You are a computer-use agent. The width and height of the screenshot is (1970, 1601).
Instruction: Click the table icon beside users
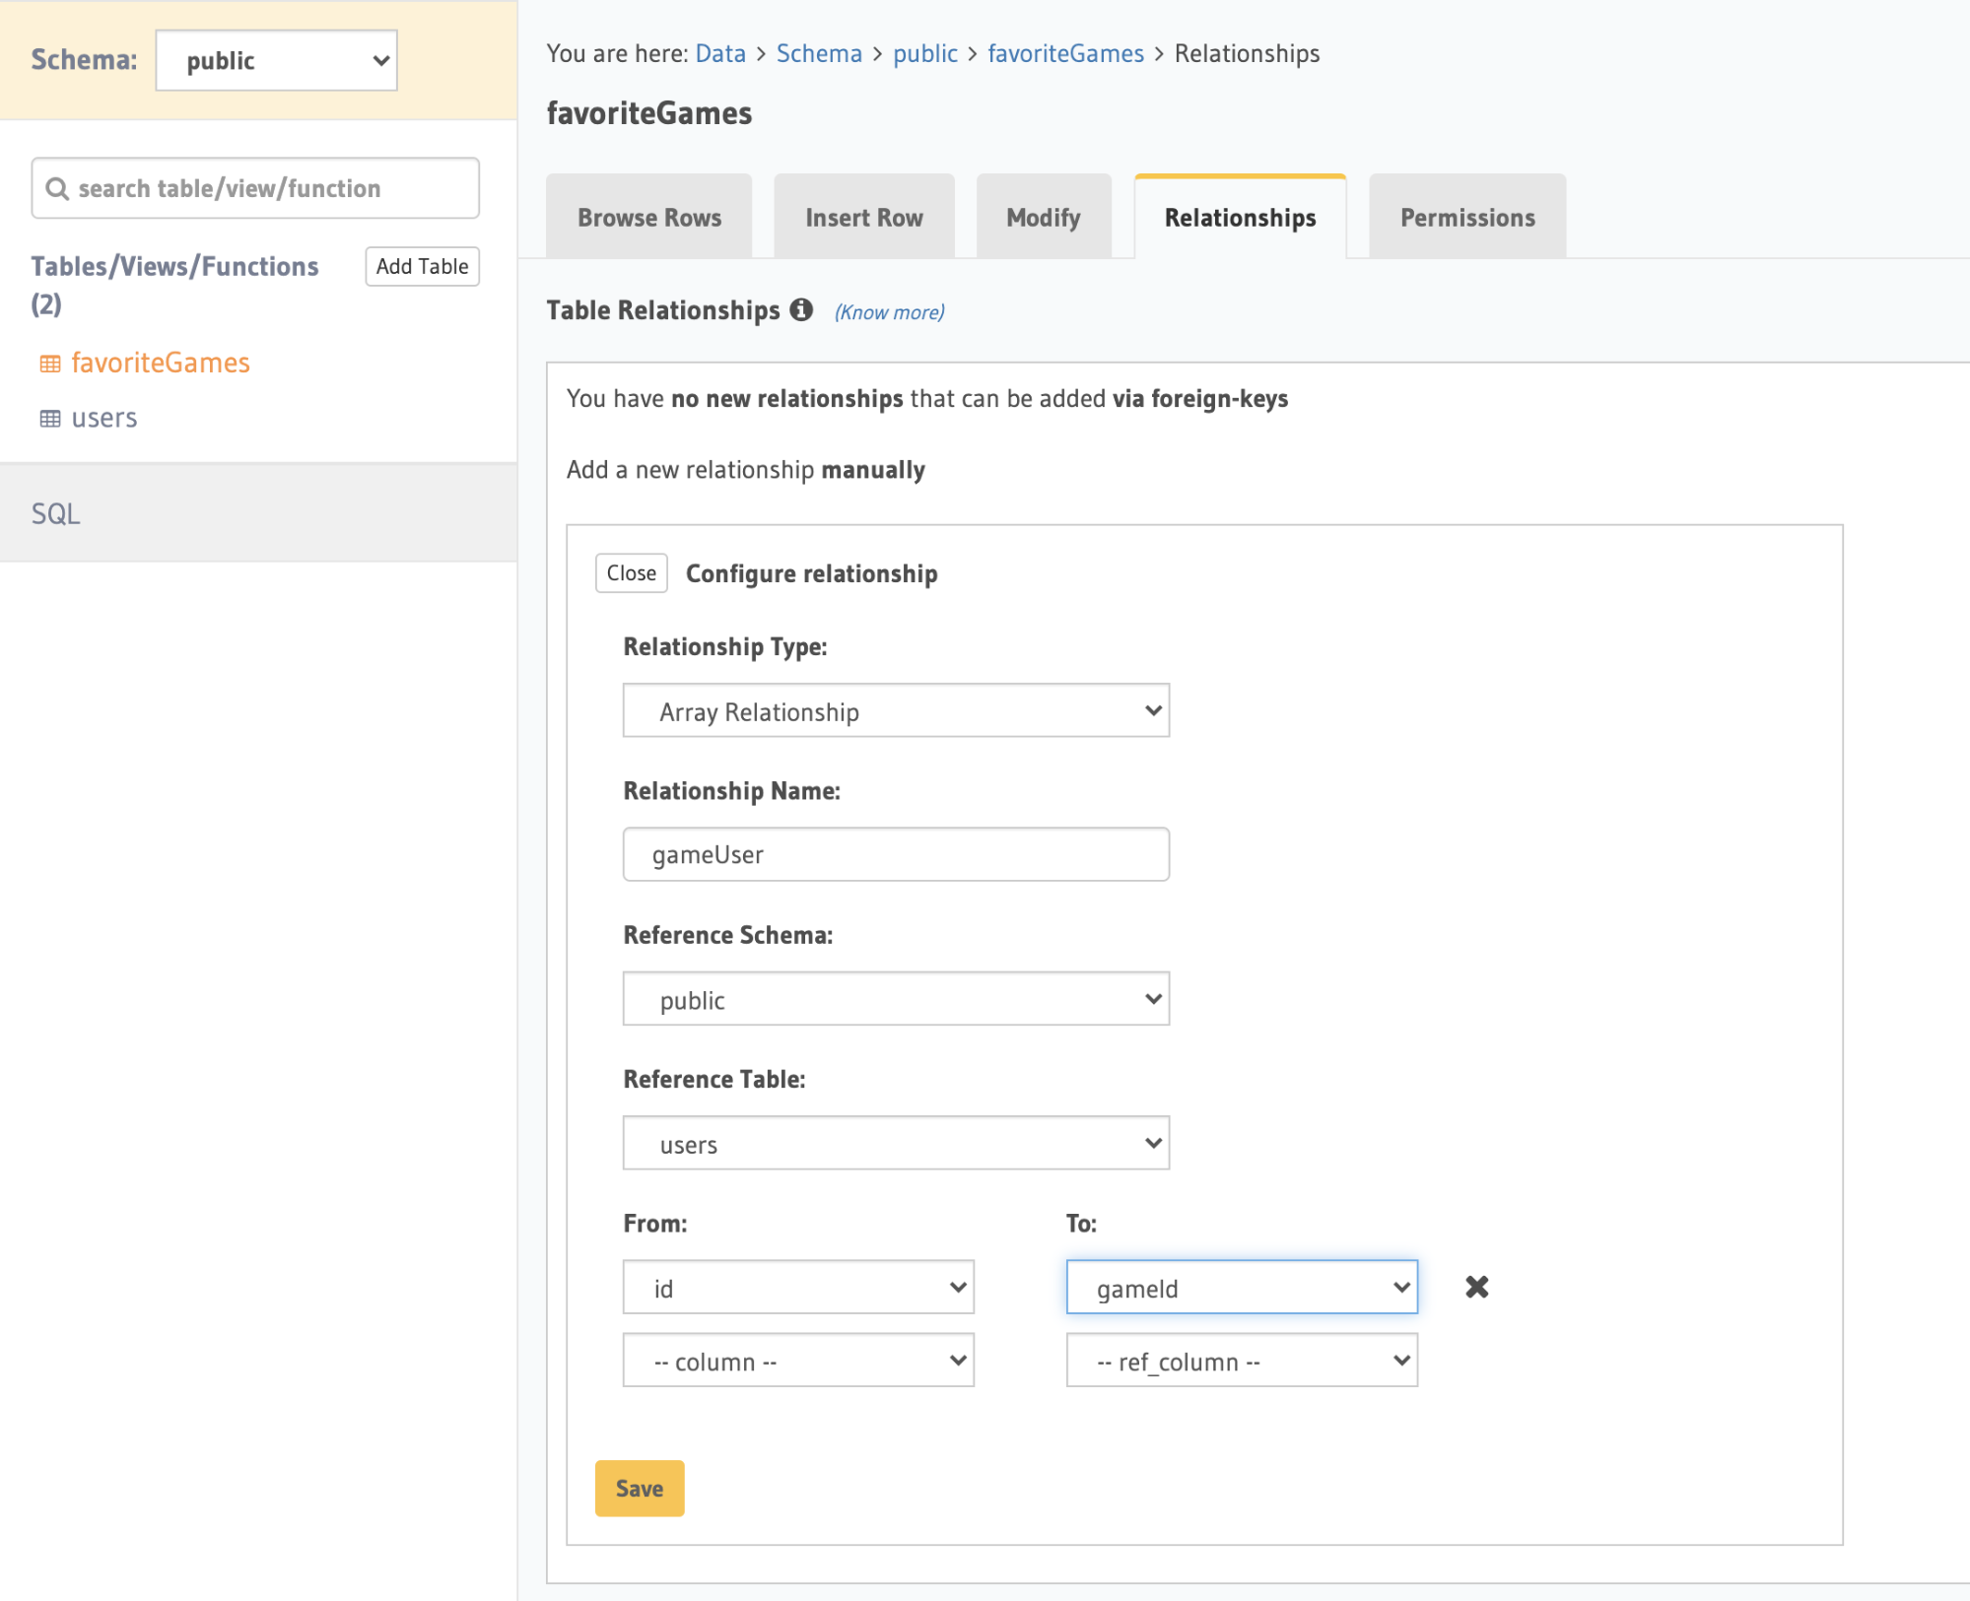click(50, 418)
